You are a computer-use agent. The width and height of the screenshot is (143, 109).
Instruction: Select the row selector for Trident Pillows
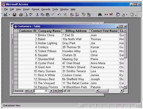coord(16,51)
